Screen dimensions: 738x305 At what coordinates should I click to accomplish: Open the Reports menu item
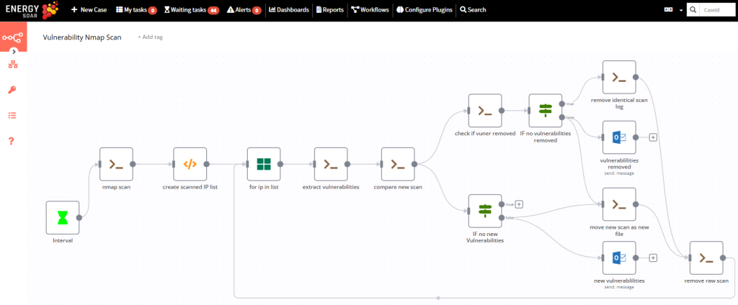click(x=329, y=10)
